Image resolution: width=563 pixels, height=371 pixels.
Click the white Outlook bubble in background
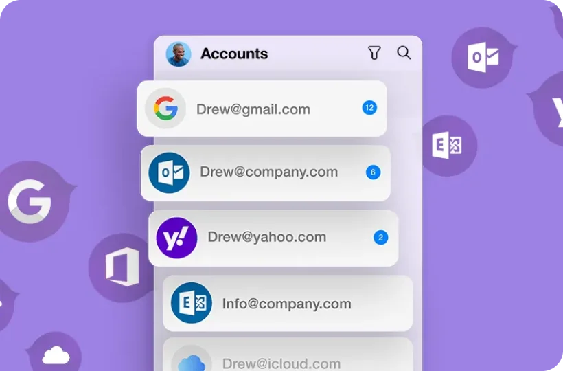click(x=483, y=58)
